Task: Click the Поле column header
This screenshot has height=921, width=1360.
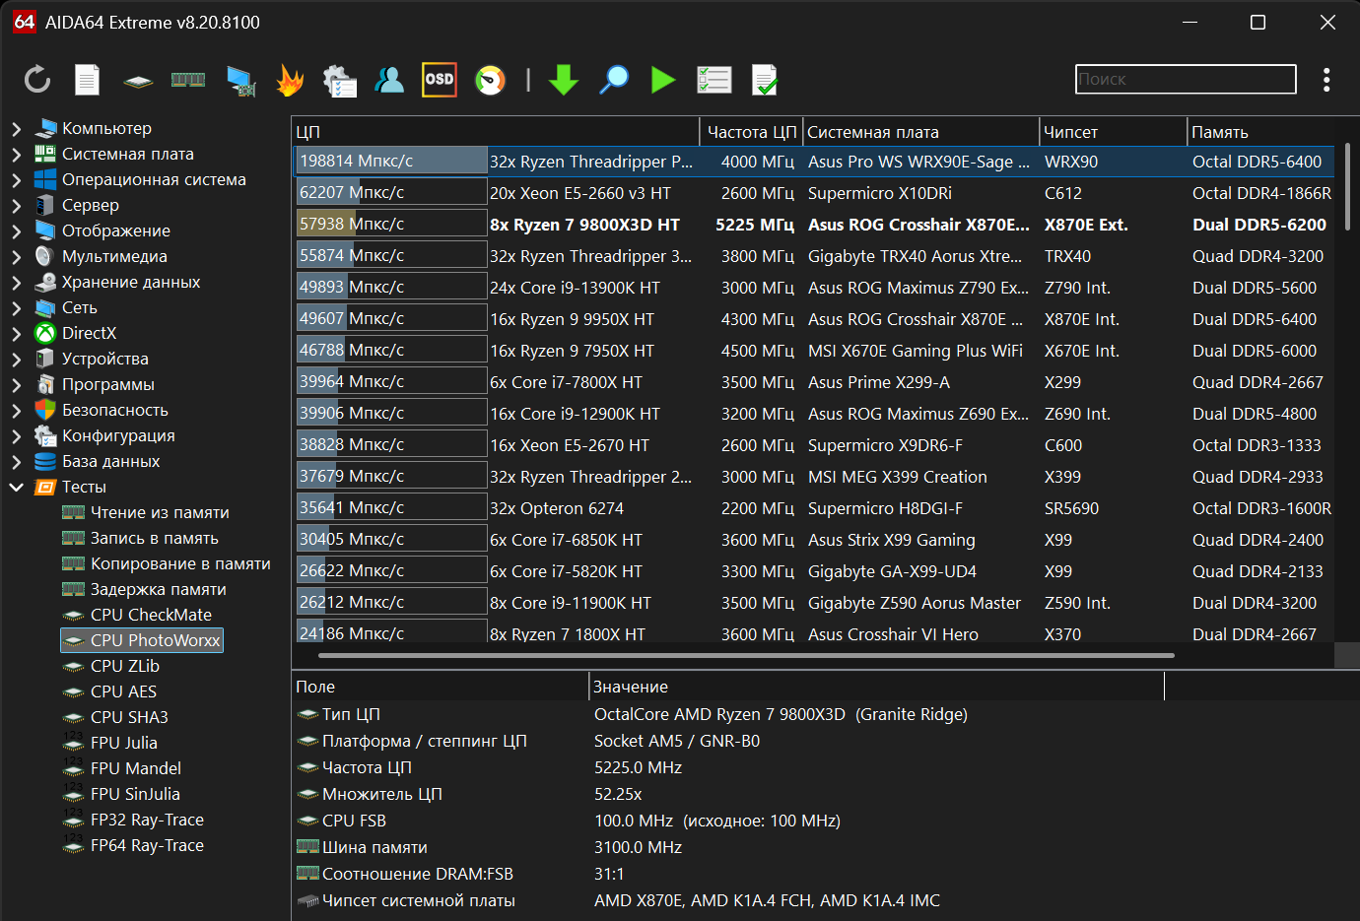Action: (x=441, y=687)
